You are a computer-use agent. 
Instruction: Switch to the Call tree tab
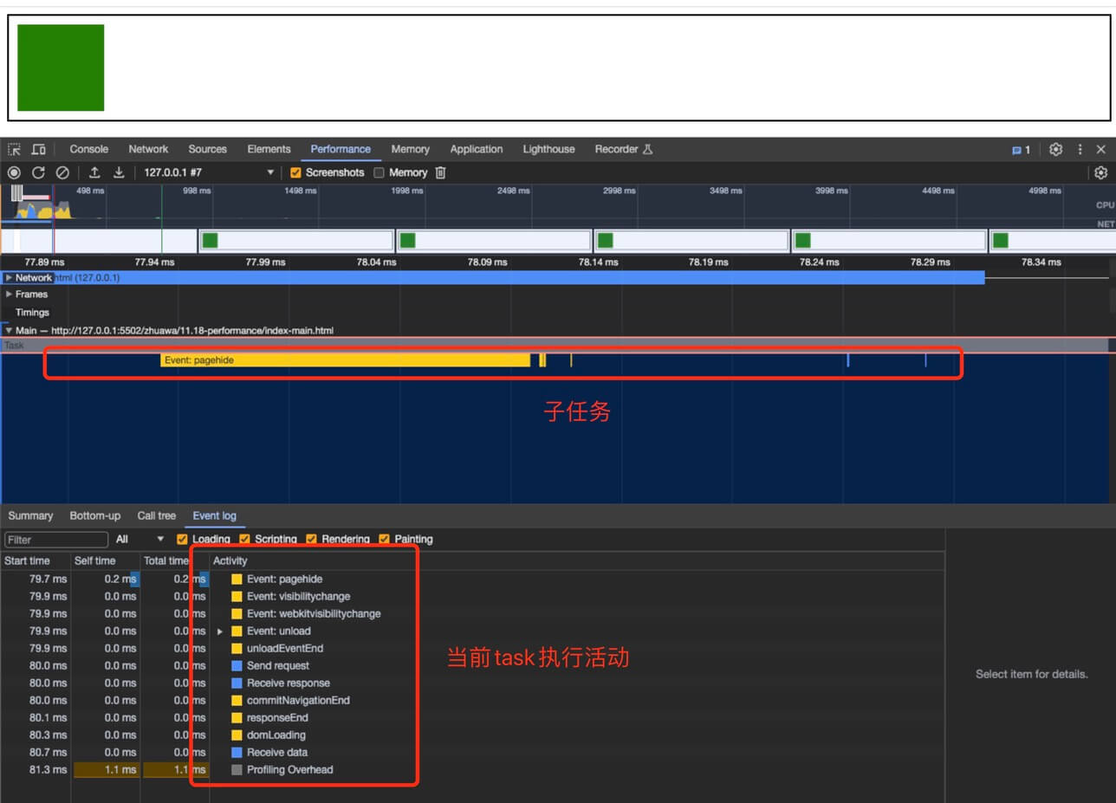tap(156, 515)
